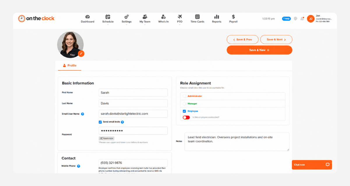Open the JD user avatar
The image size is (350, 186).
(311, 19)
